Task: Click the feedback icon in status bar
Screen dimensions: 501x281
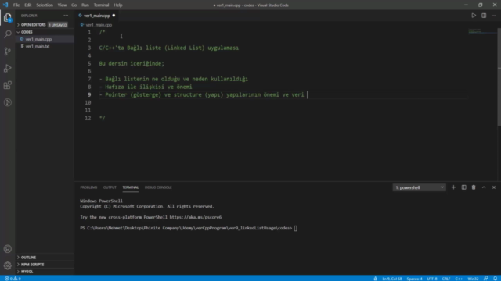Action: coord(486,279)
